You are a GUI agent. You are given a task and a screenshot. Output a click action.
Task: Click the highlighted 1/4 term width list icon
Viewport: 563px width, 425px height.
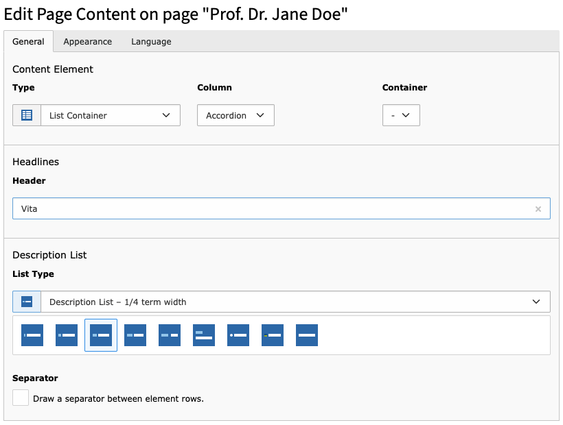click(101, 335)
